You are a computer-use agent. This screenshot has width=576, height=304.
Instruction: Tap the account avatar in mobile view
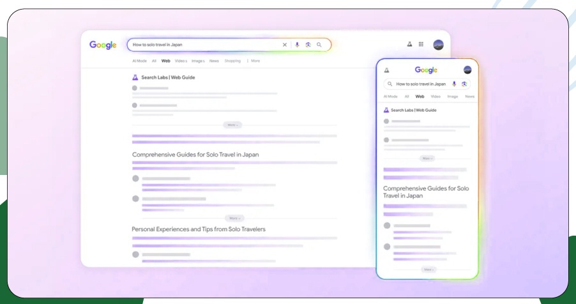click(467, 70)
